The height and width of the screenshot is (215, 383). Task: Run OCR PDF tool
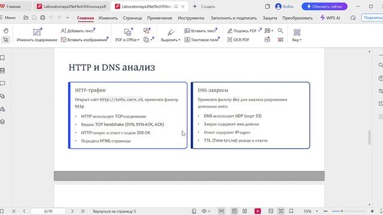coord(238,39)
